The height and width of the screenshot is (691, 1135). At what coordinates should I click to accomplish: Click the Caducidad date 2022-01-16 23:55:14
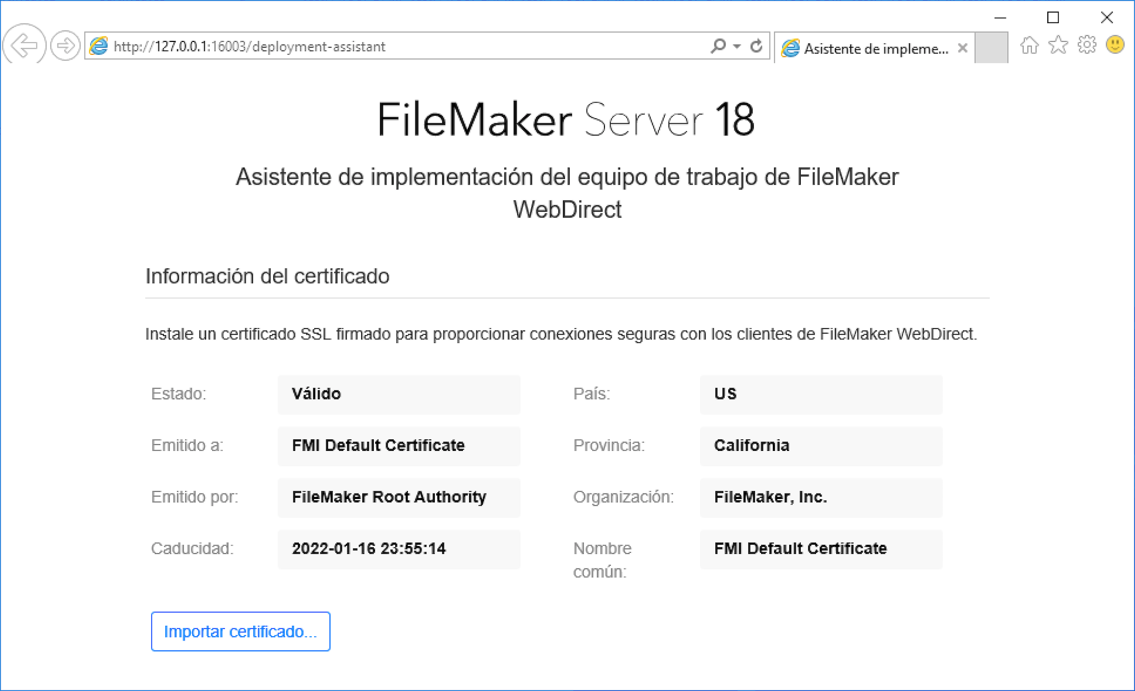[399, 549]
